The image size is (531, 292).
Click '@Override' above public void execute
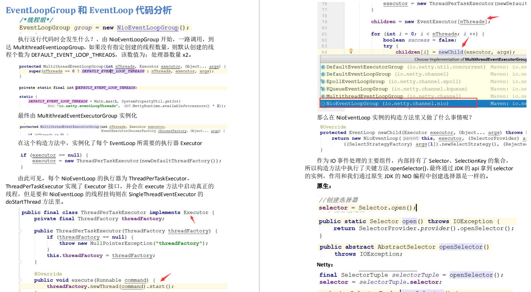pyautogui.click(x=48, y=274)
